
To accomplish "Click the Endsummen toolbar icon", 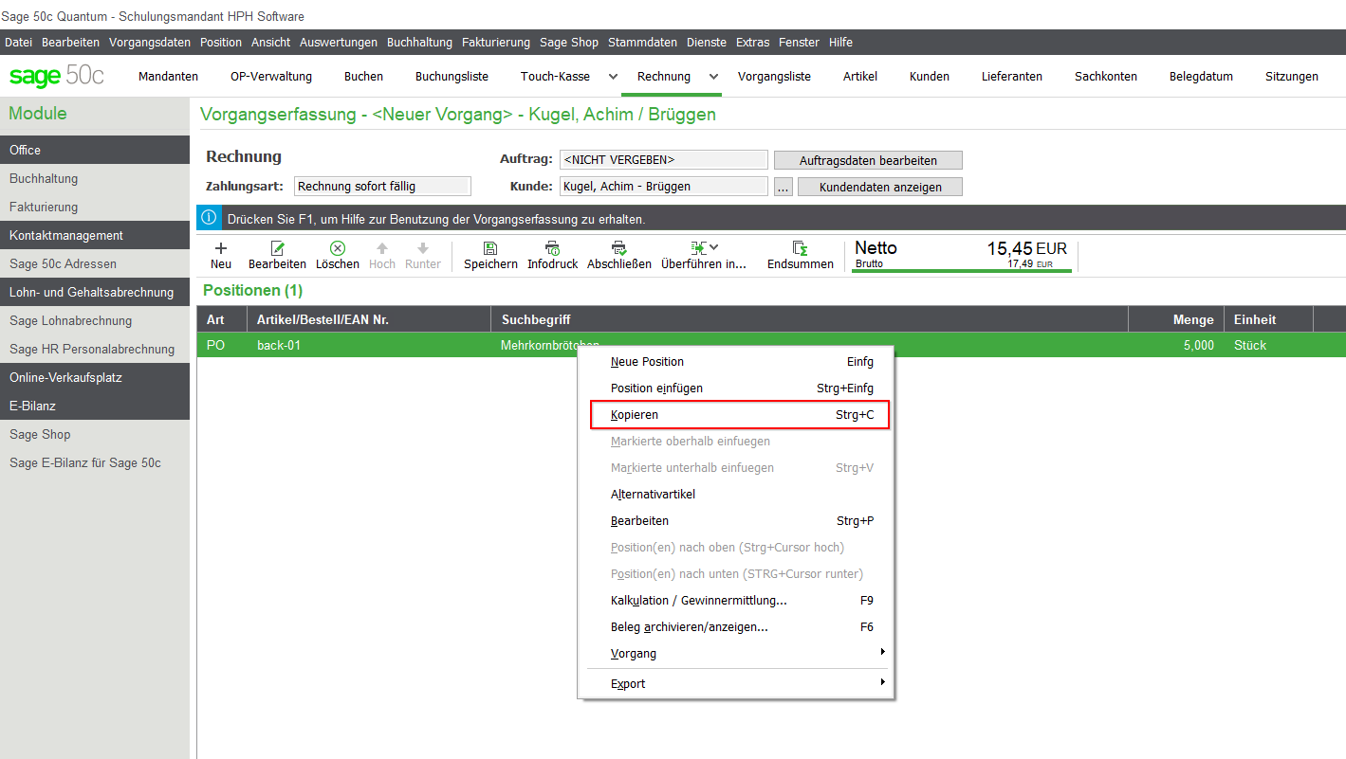I will click(x=801, y=248).
